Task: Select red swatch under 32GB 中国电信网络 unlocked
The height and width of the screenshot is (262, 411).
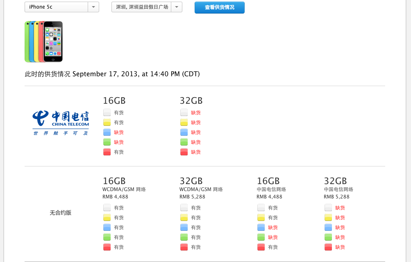Action: (328, 247)
